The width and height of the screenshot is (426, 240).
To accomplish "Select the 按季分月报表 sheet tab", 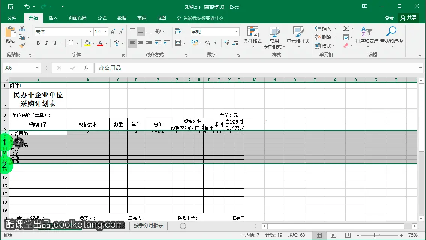I will 148,226.
